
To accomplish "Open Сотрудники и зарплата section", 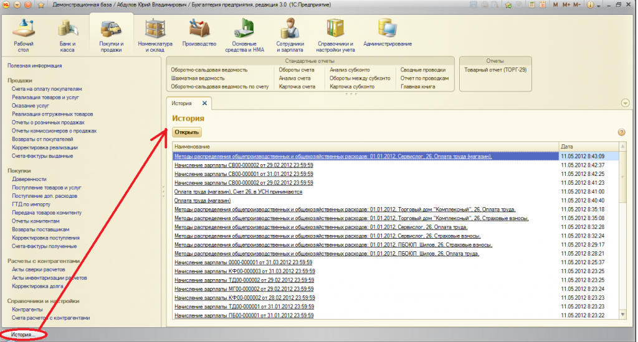I will click(x=290, y=35).
